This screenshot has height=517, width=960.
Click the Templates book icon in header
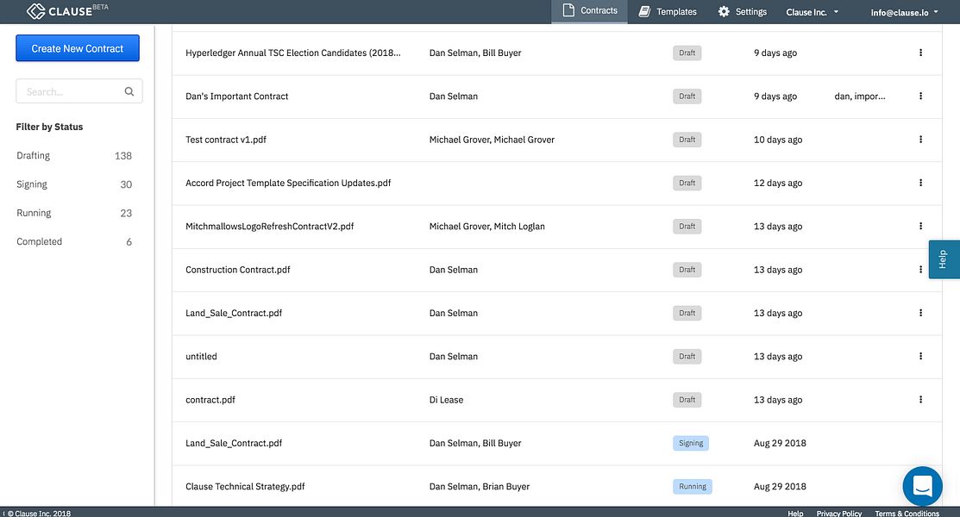[644, 11]
